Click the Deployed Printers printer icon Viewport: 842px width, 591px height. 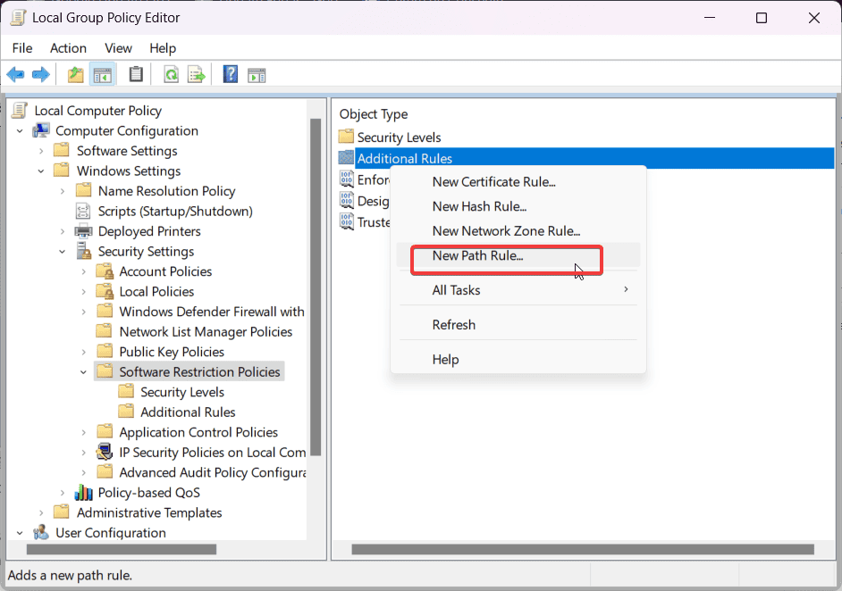83,231
